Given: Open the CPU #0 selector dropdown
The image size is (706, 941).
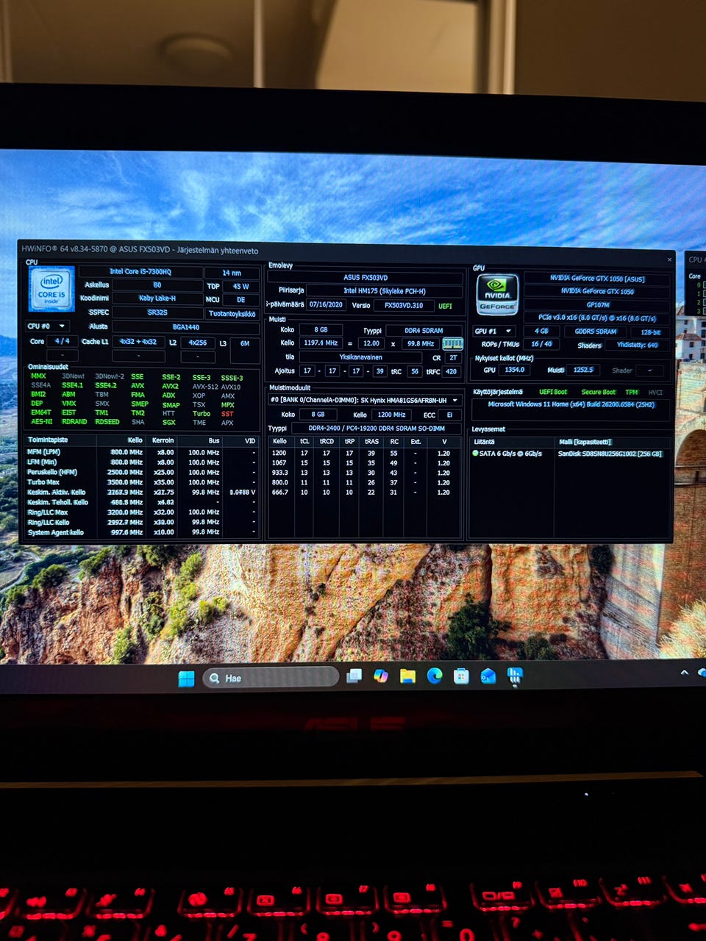Looking at the screenshot, I should (x=48, y=326).
